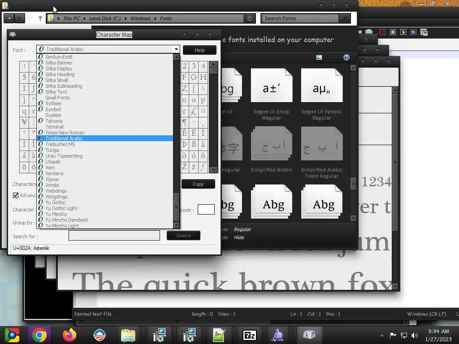459x344 pixels.
Task: Open Fonts window help question mark icon
Action: click(x=346, y=57)
